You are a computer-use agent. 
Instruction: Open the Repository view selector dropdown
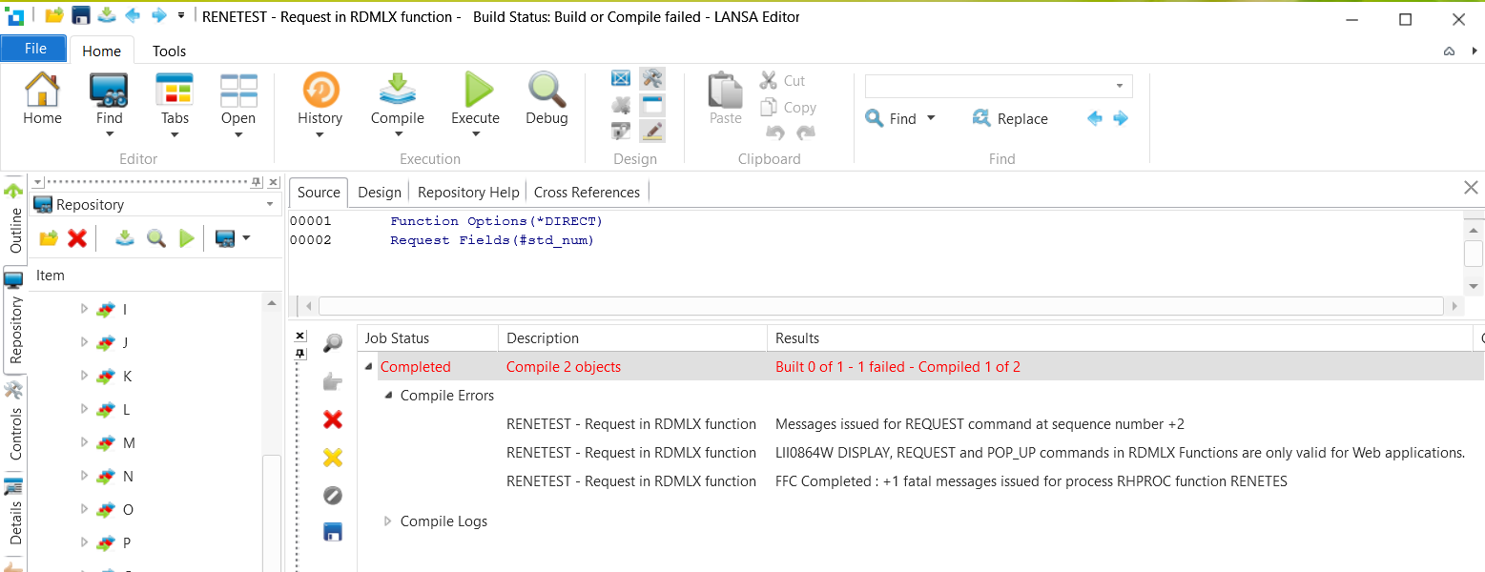tap(271, 204)
